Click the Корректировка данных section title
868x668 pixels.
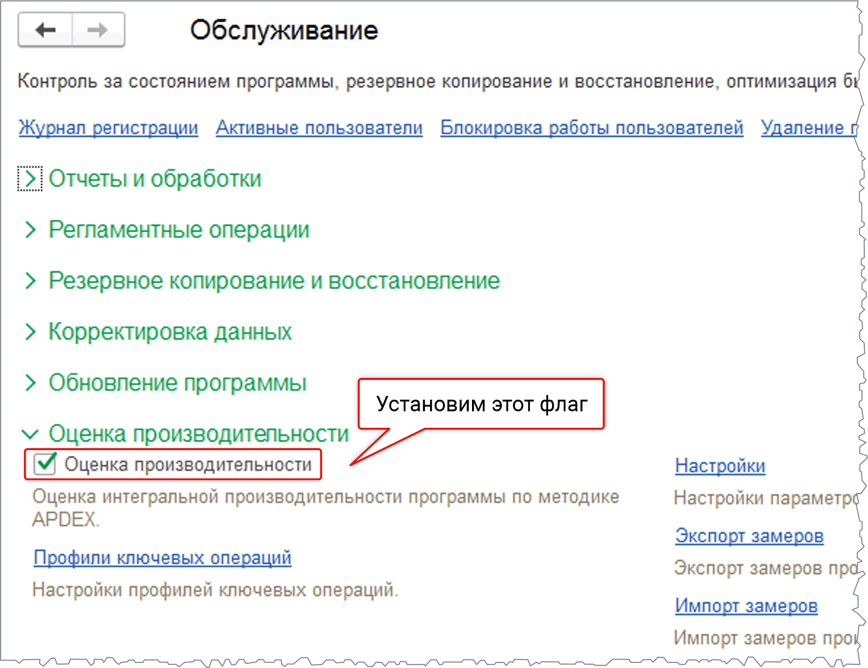(x=170, y=332)
